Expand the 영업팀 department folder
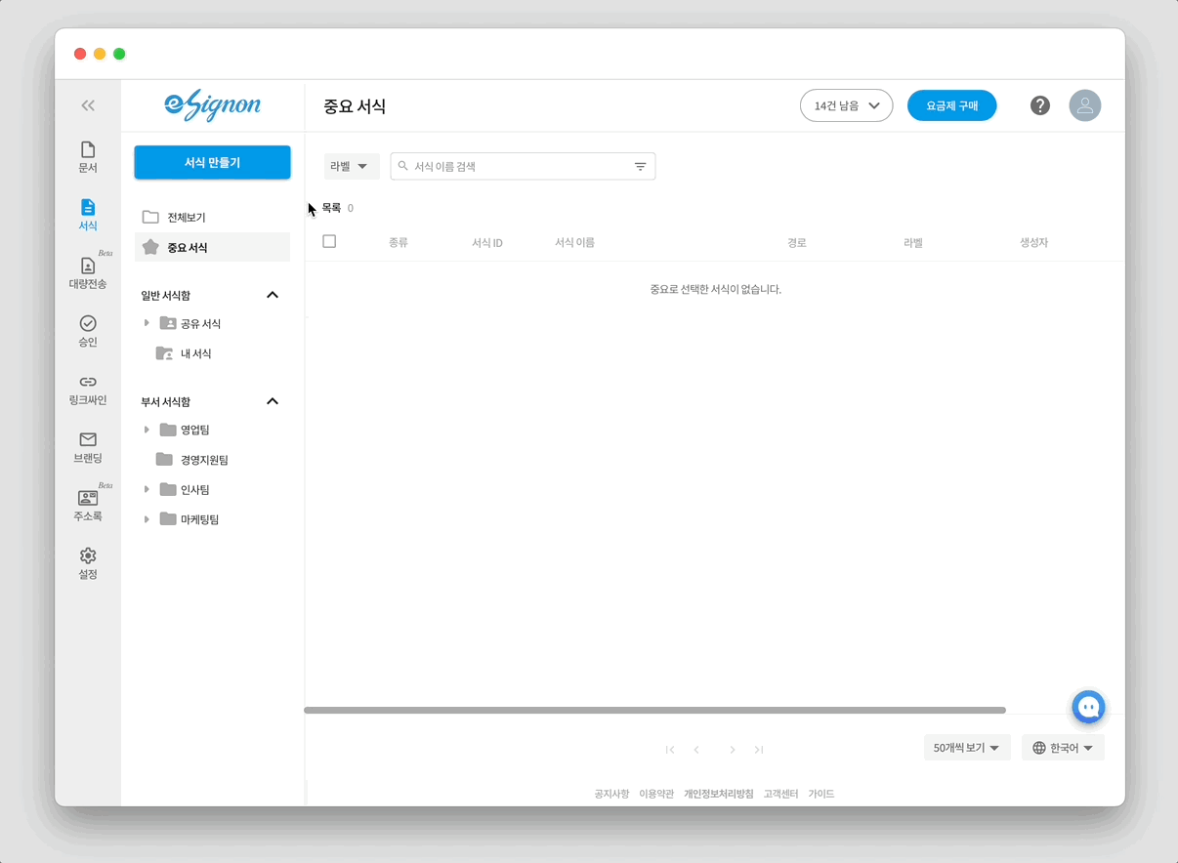Screen dimensions: 1178x863 pos(147,430)
